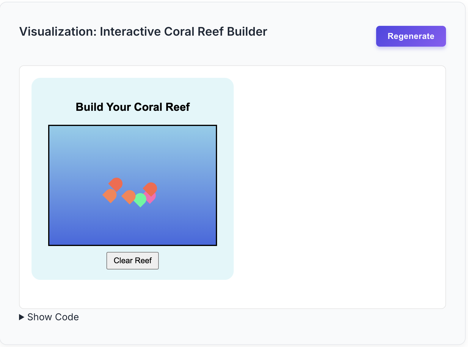Place coral in the light-blue top of canvas
This screenshot has width=468, height=347.
coord(133,140)
